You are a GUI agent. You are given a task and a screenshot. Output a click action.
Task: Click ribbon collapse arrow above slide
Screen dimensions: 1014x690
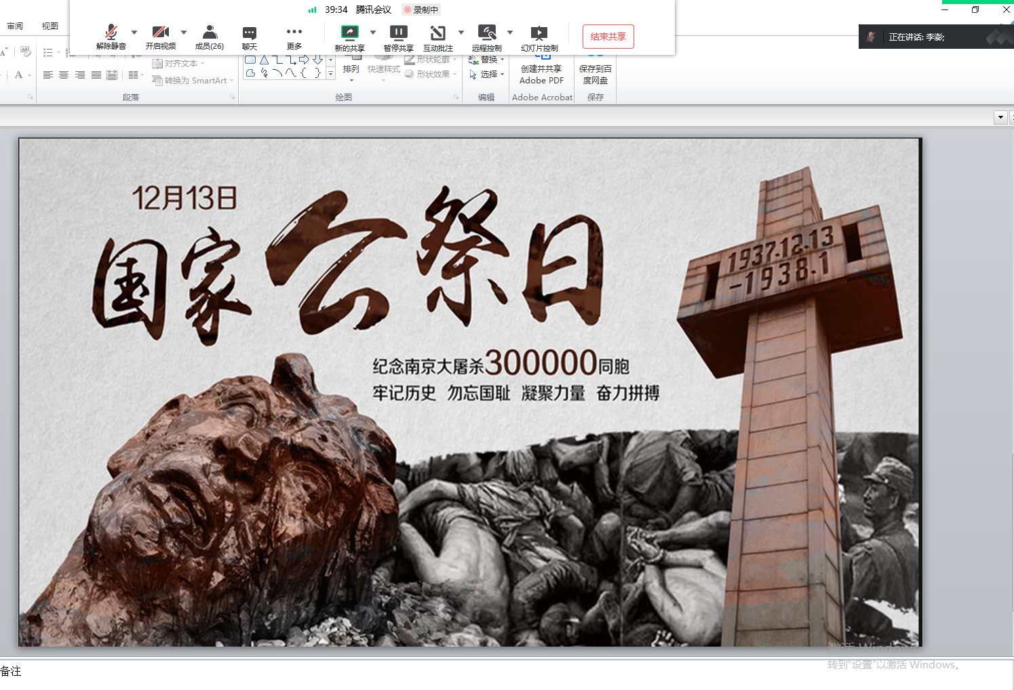coord(1000,117)
